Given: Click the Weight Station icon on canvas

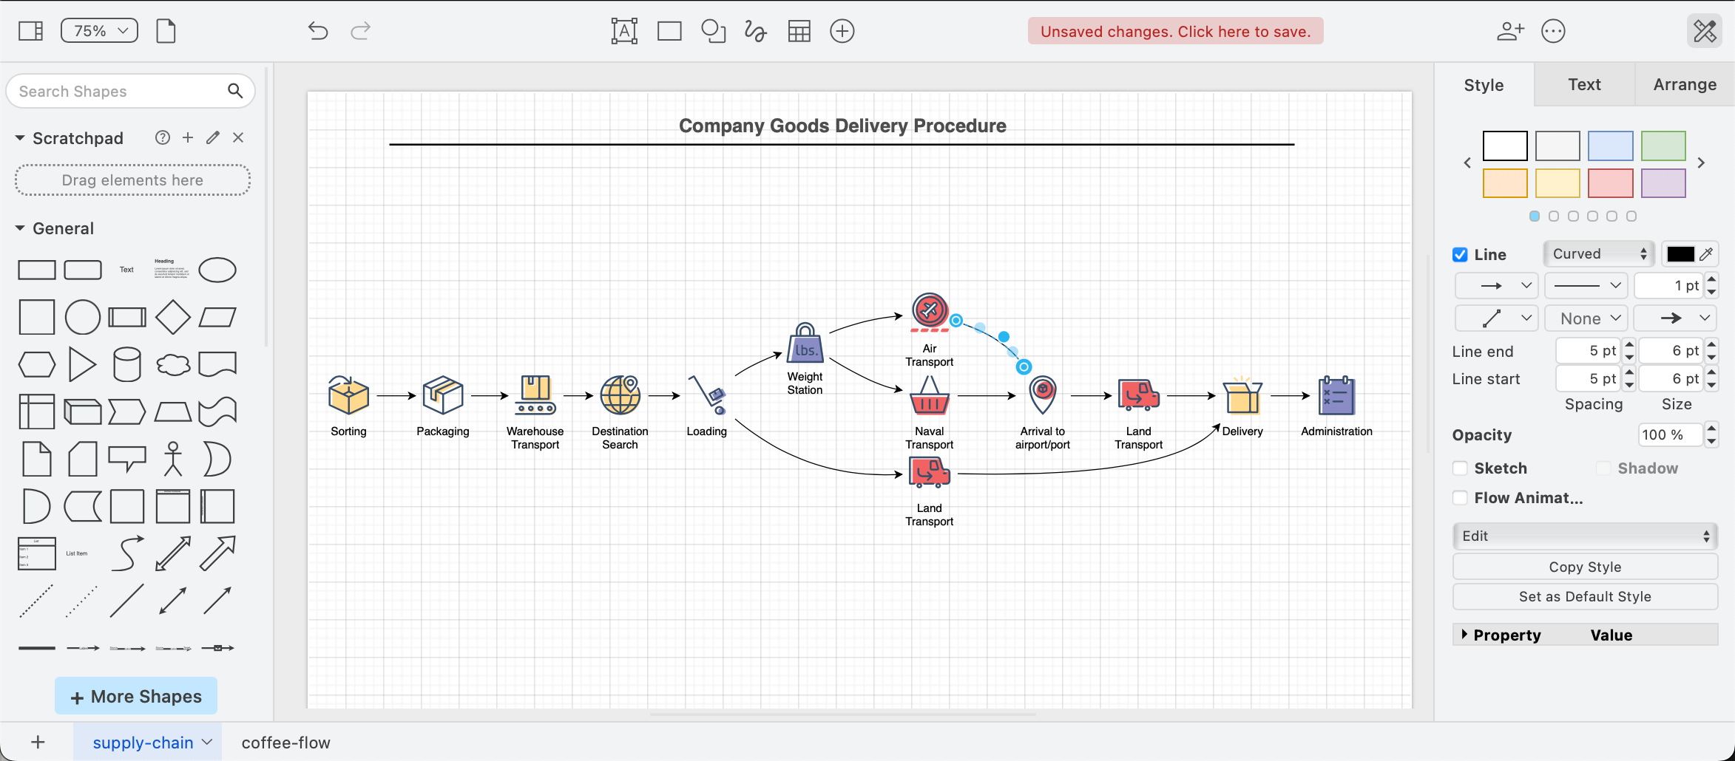Looking at the screenshot, I should (805, 344).
